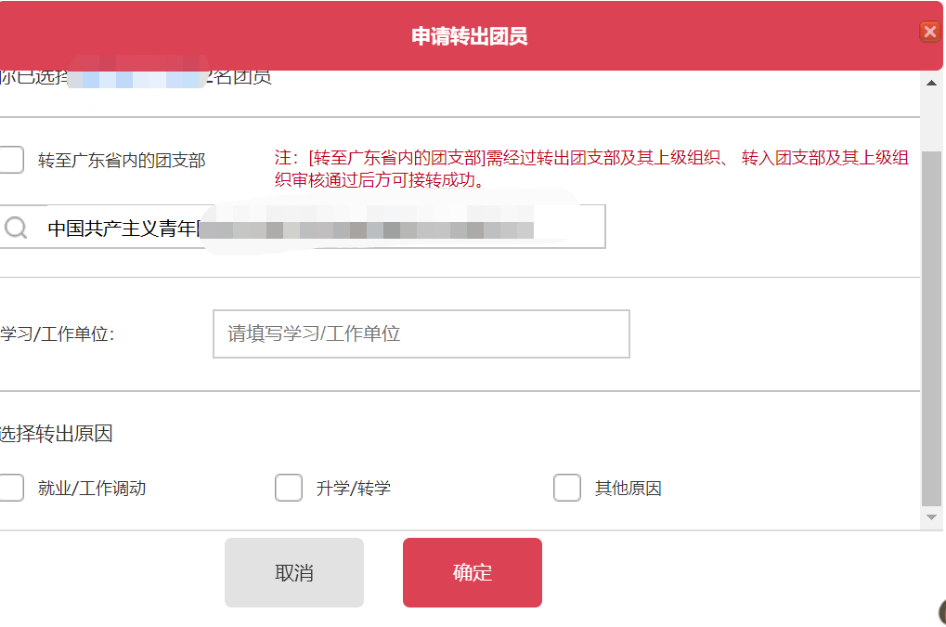The width and height of the screenshot is (946, 627).
Task: Close the 申请转出团员 dialog with the X icon
Action: click(929, 32)
